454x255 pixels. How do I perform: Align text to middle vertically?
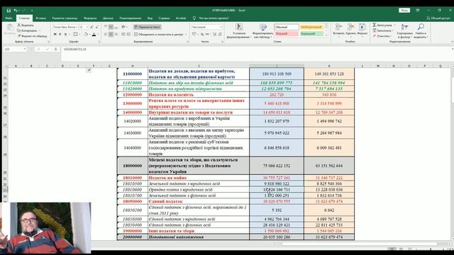pyautogui.click(x=111, y=27)
